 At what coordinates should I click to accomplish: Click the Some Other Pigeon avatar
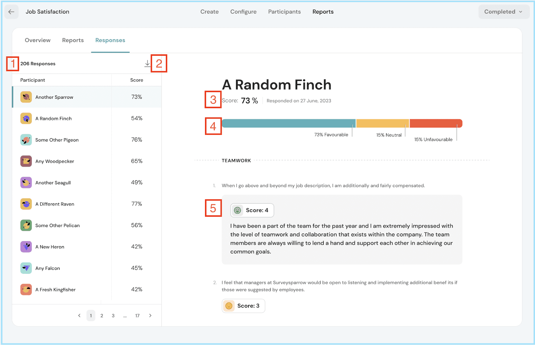point(26,140)
